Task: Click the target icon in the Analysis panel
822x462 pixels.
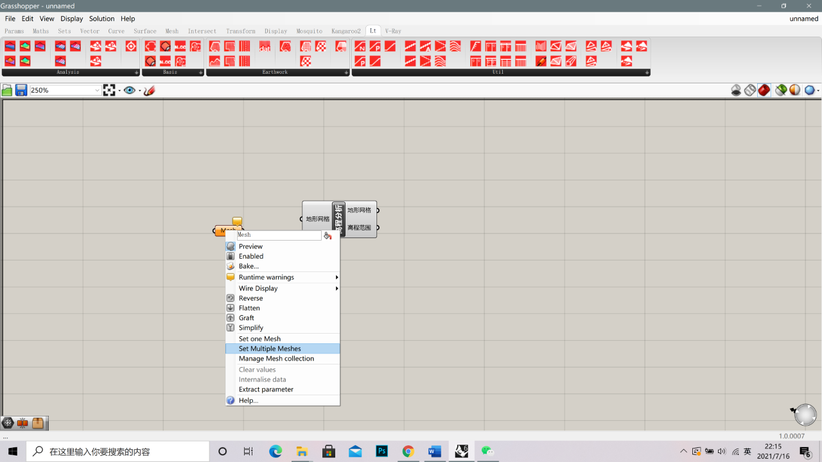Action: [x=130, y=46]
